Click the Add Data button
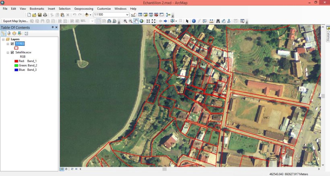This screenshot has width=330, height=176. [87, 15]
